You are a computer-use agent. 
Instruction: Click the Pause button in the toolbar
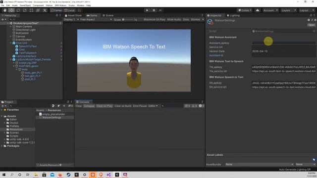(154, 10)
